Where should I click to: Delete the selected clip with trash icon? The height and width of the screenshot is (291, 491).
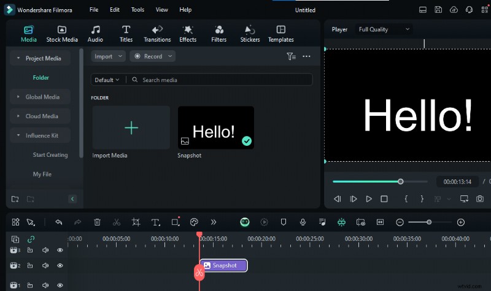click(97, 222)
